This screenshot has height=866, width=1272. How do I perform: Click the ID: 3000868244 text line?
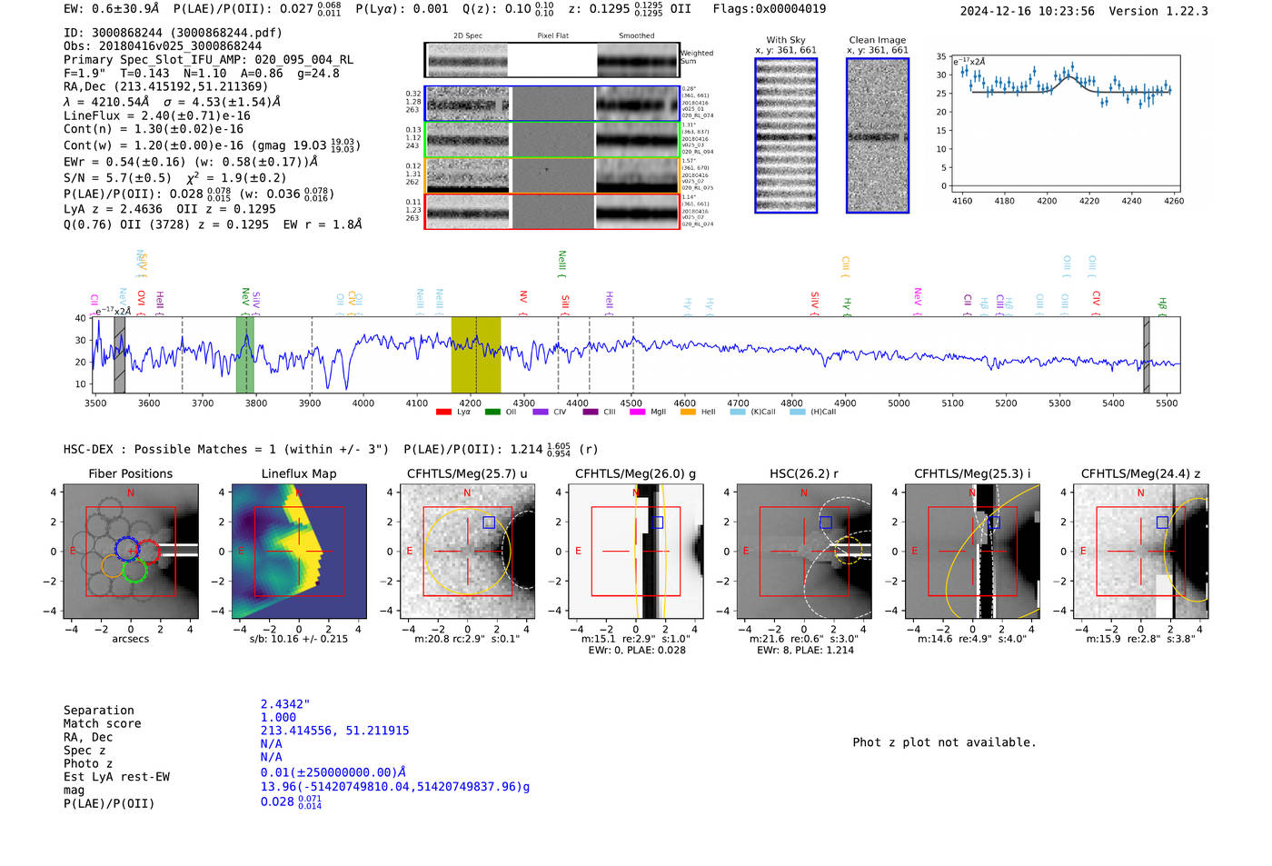pyautogui.click(x=173, y=33)
